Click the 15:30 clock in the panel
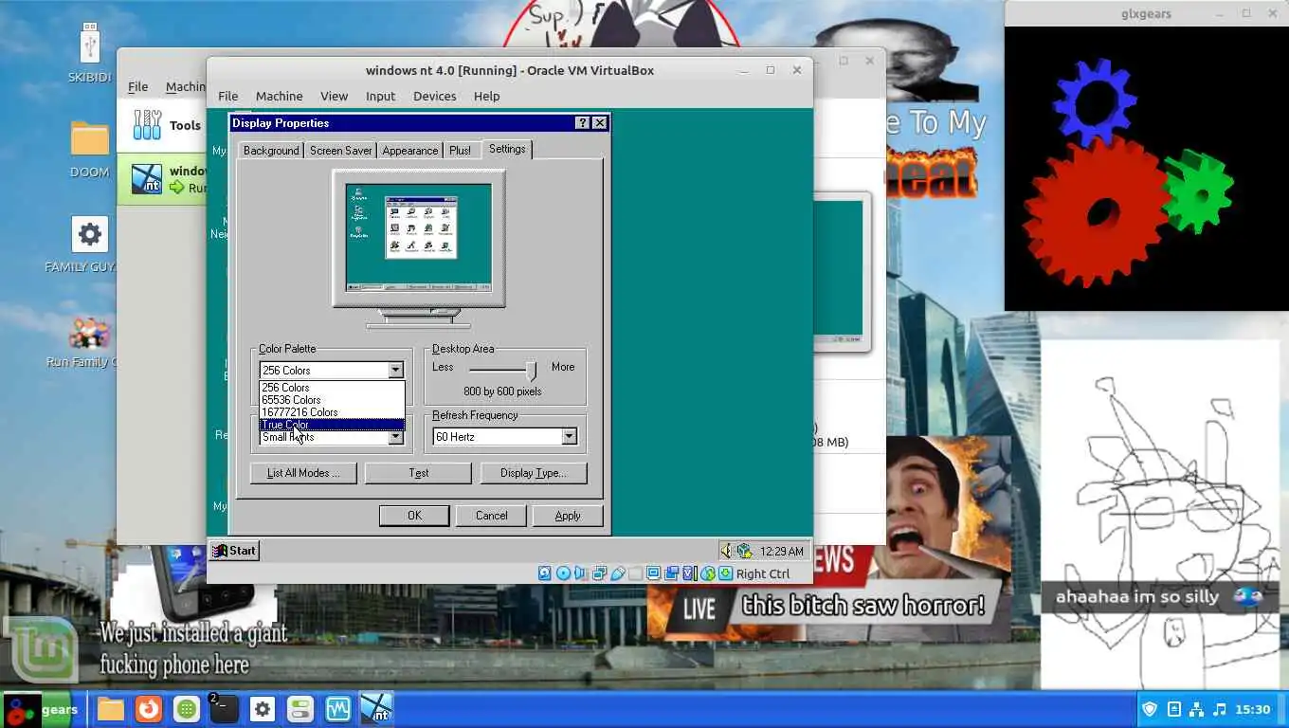Viewport: 1289px width, 728px height. (x=1253, y=709)
